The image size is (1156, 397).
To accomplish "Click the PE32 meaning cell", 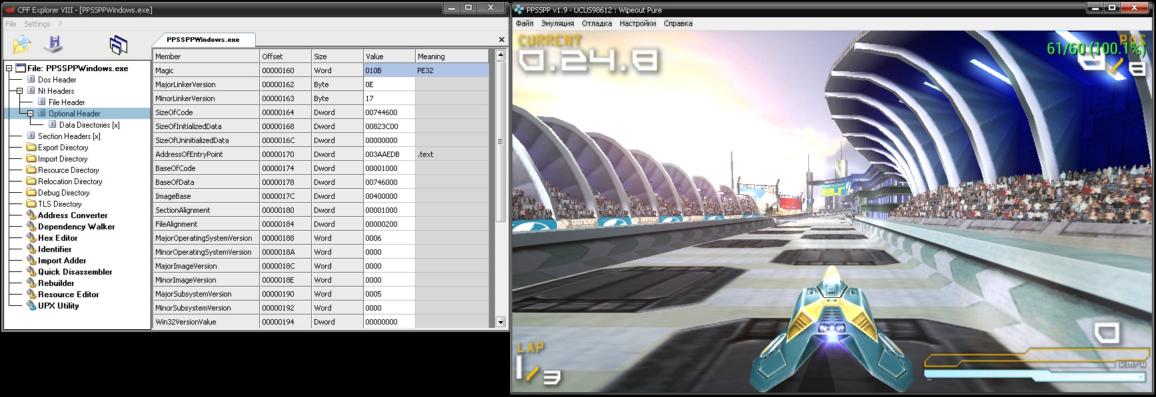I will pos(452,70).
